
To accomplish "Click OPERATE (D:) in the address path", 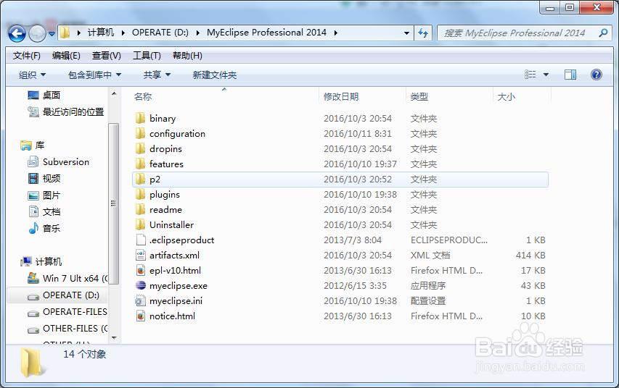I will pos(160,33).
